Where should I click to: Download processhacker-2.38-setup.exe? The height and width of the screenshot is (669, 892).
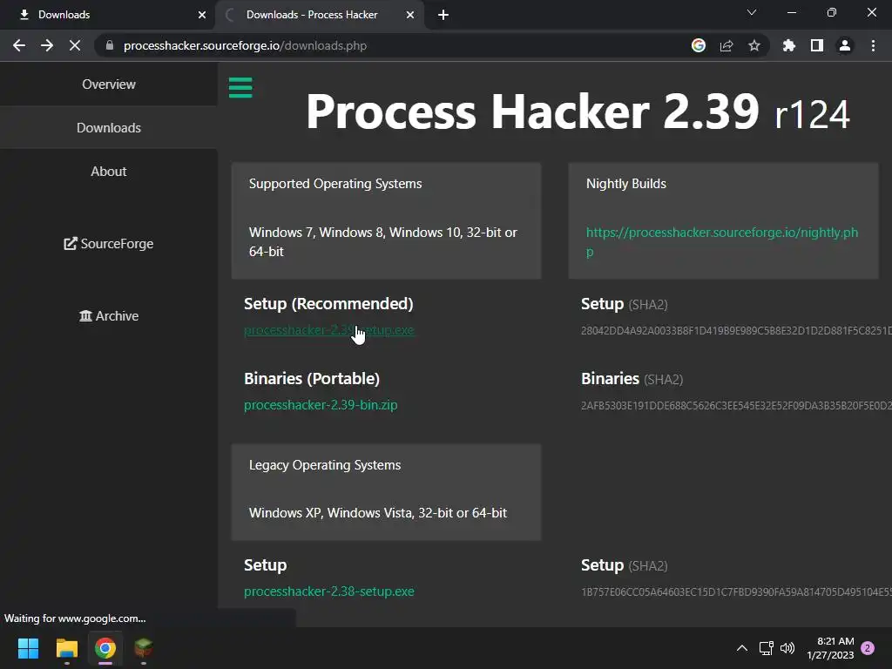328,591
